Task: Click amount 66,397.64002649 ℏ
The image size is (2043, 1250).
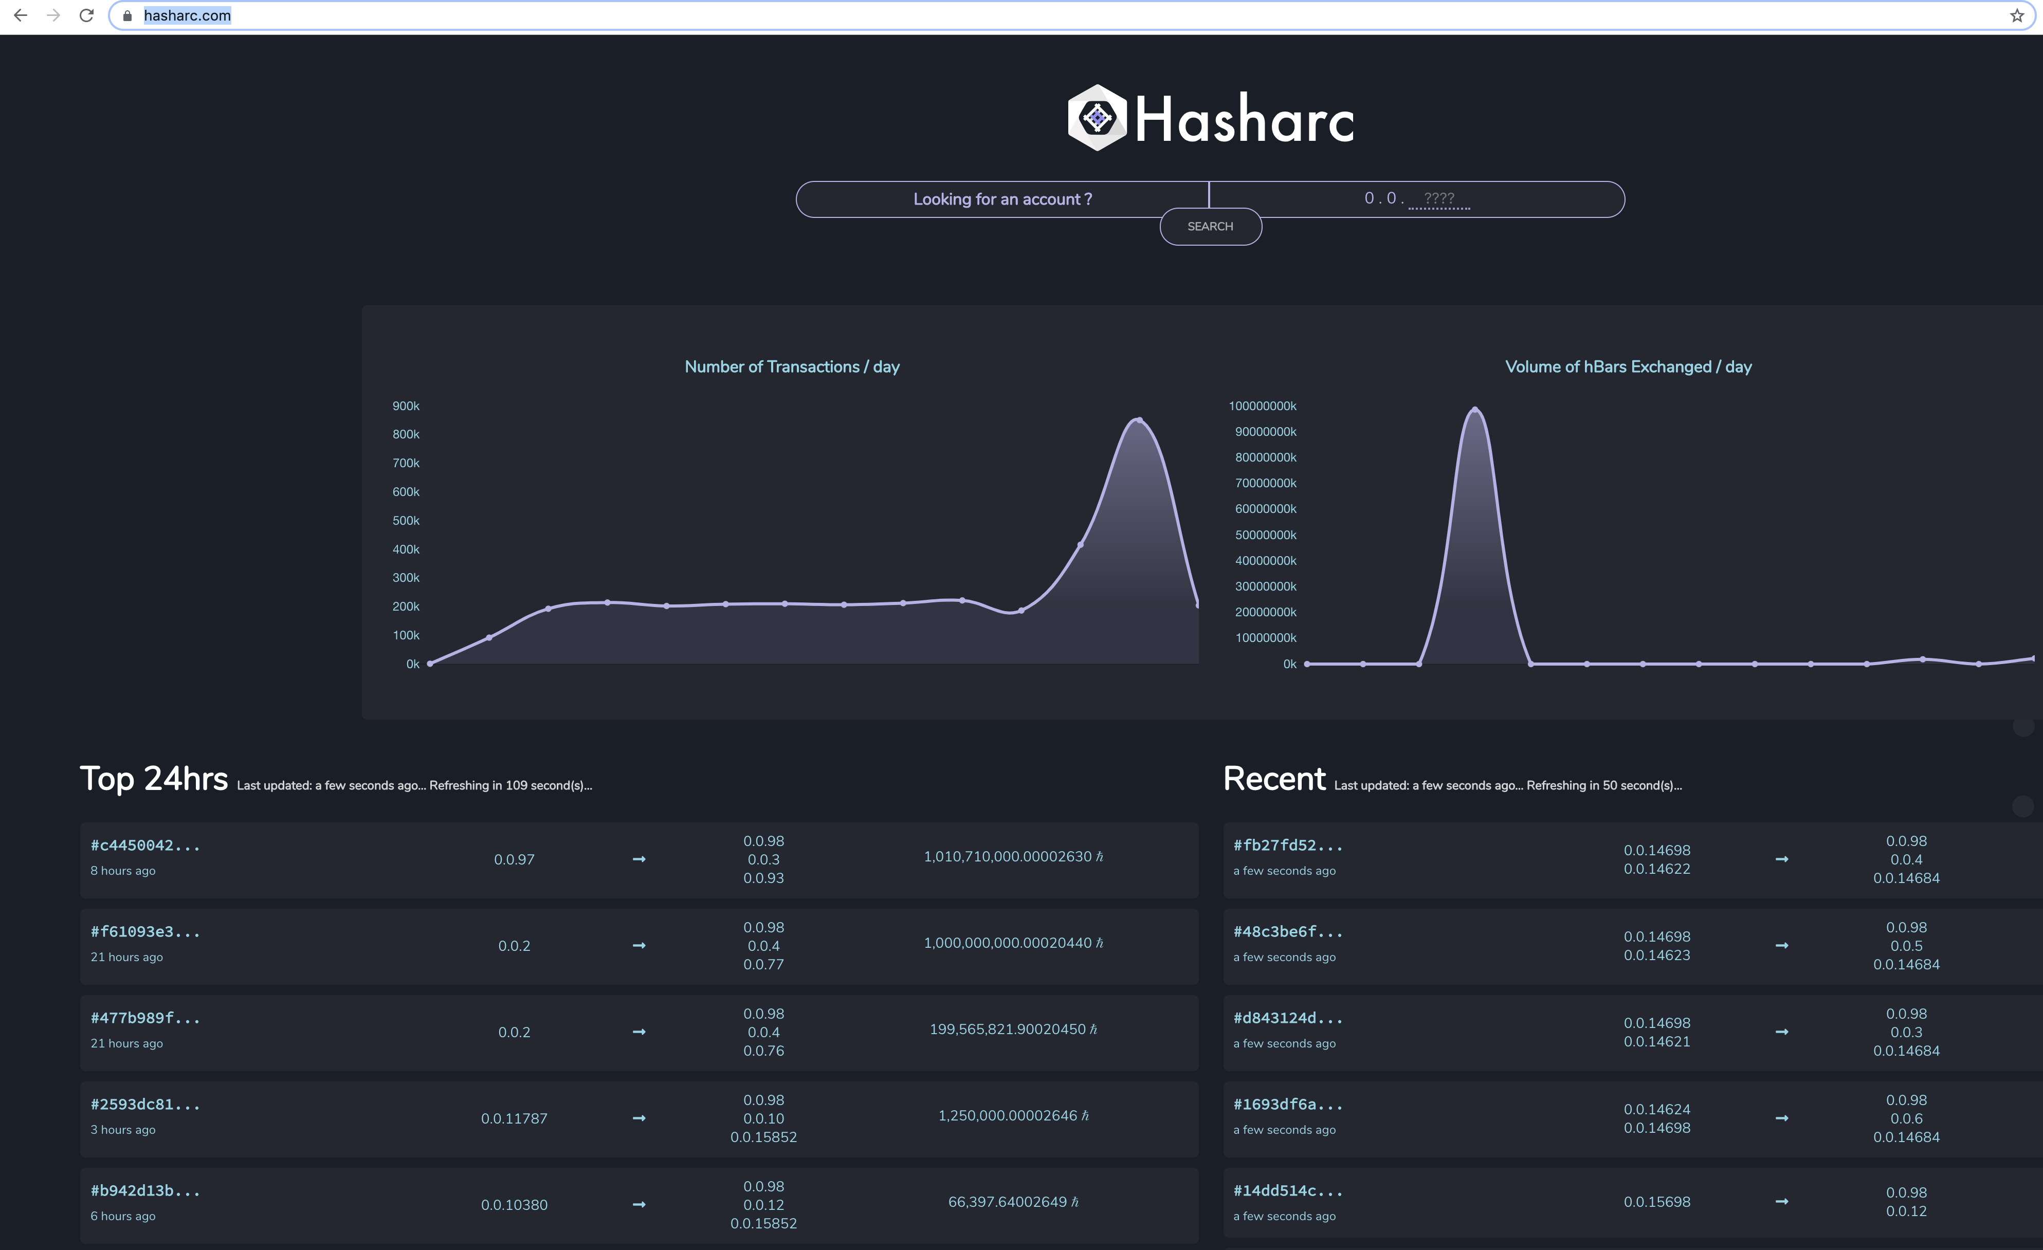Action: pos(1013,1202)
